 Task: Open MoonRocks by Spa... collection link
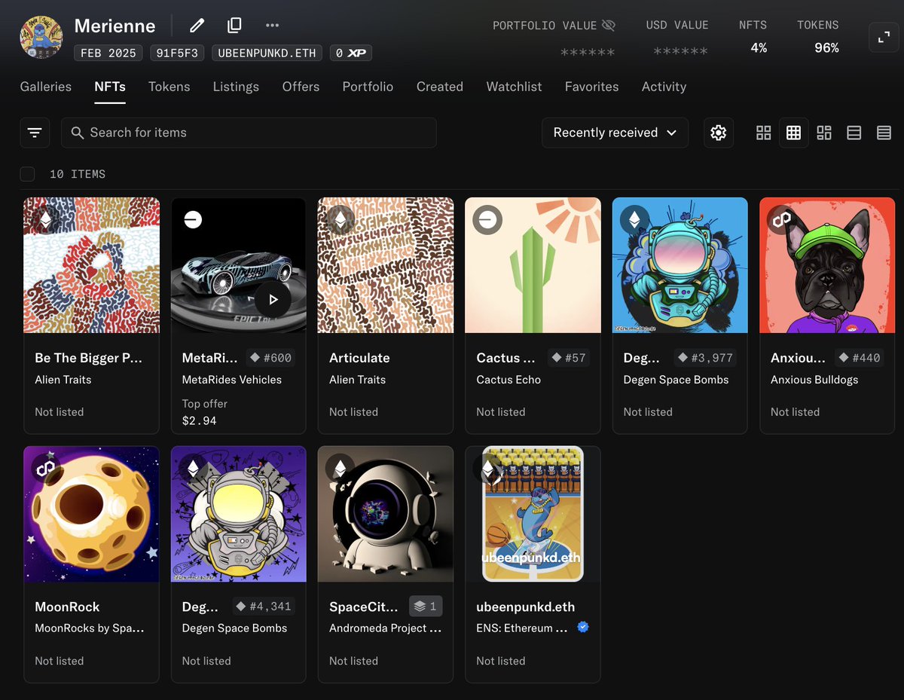[x=89, y=628]
